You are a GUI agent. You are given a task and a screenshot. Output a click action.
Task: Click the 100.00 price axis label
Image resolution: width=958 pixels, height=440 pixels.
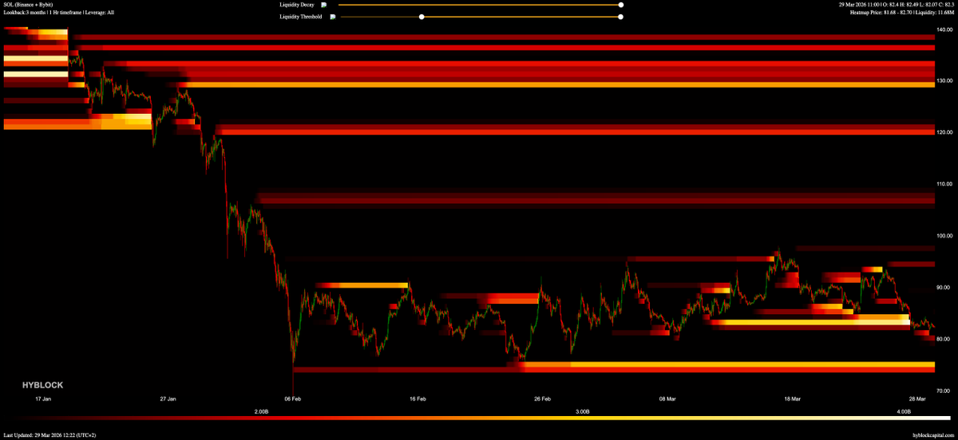coord(944,236)
